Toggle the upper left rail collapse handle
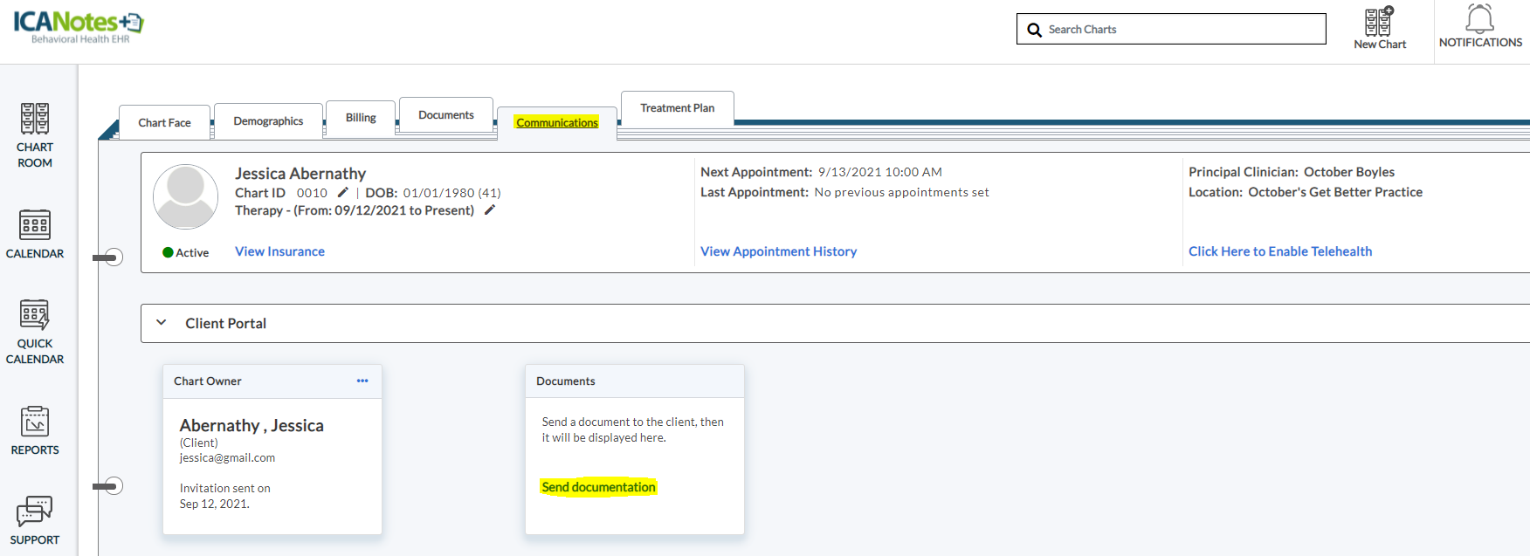The image size is (1530, 556). [108, 257]
